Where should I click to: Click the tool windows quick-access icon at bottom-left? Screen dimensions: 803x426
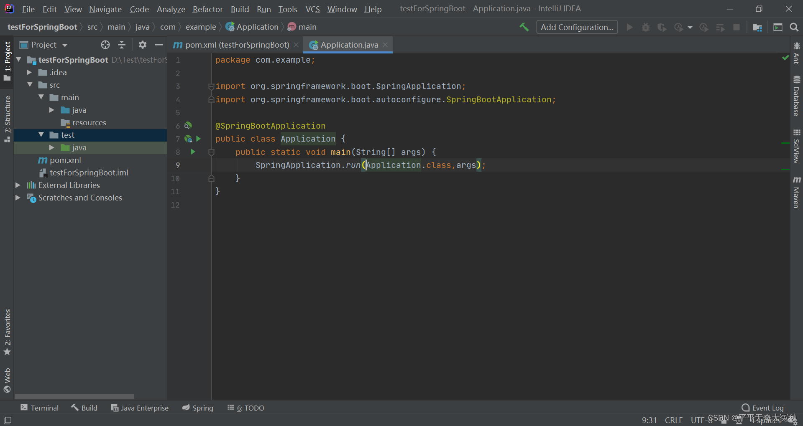[x=8, y=420]
